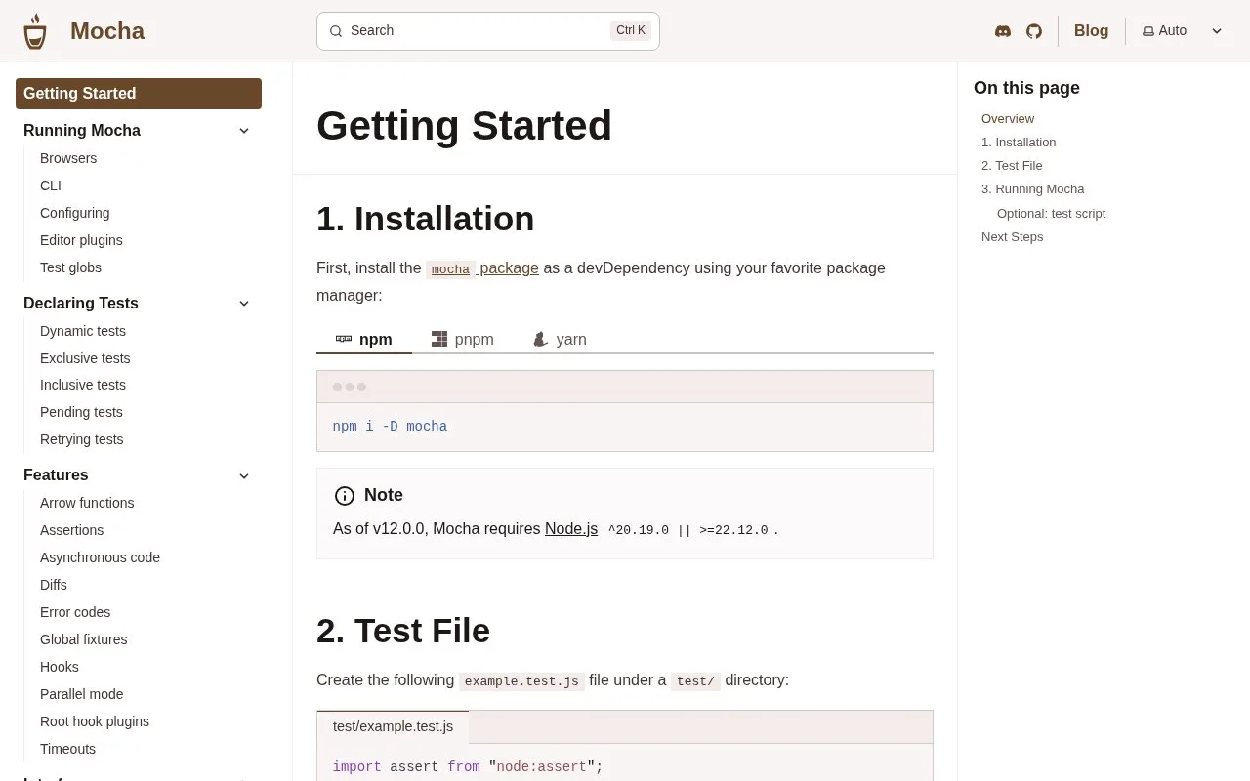Open Asynchronous code page

(x=100, y=557)
